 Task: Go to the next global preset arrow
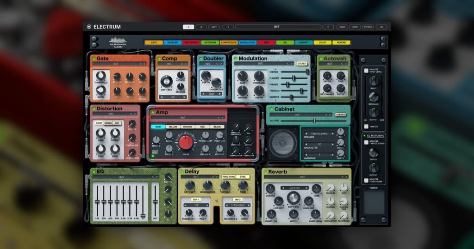tap(328, 27)
